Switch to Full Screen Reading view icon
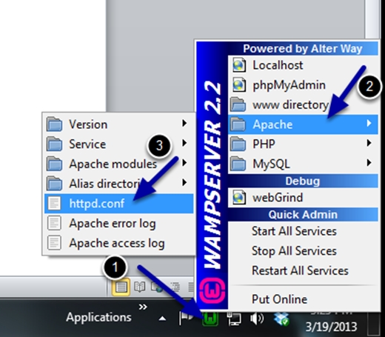Viewport: 385px width, 337px height. click(140, 287)
